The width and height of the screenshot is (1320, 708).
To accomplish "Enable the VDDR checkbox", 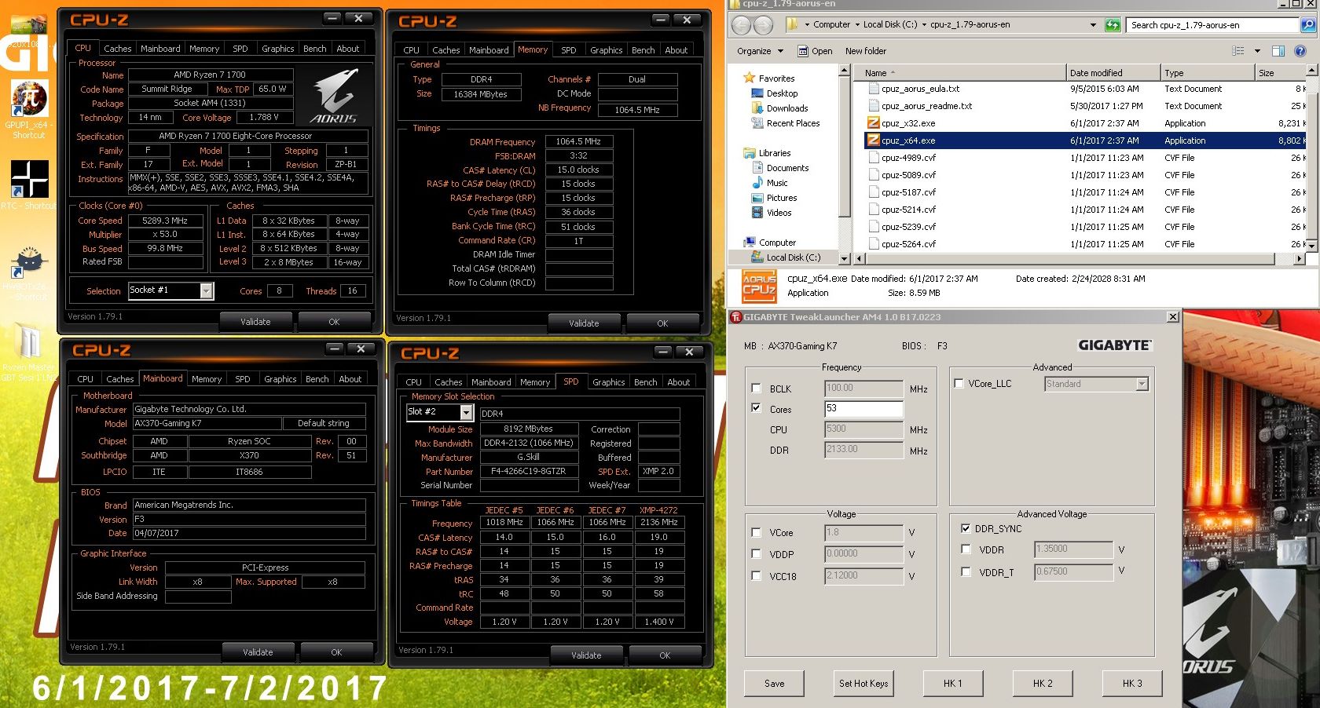I will click(x=966, y=549).
